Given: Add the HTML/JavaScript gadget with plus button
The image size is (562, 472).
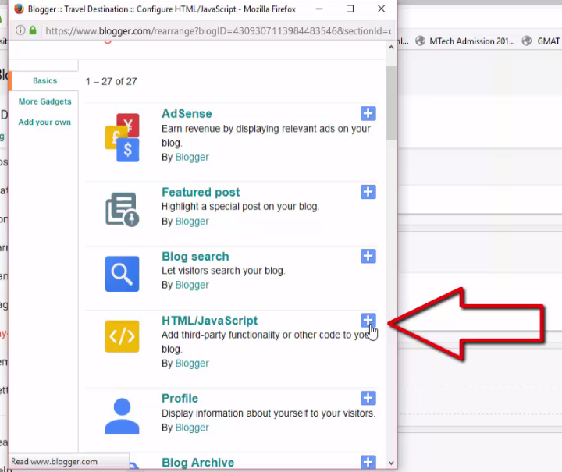Looking at the screenshot, I should (368, 320).
